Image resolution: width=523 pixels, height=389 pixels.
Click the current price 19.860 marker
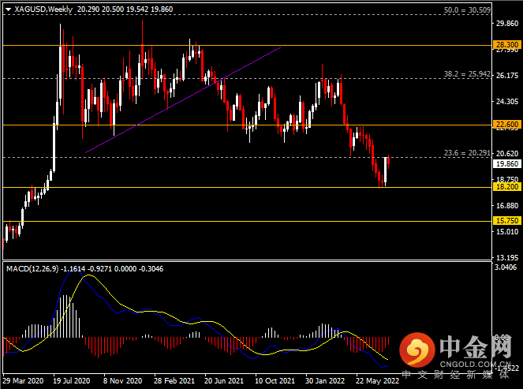coord(507,163)
